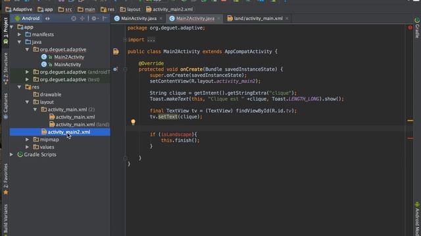Open the Build Variants side tab
The width and height of the screenshot is (421, 236).
click(x=5, y=220)
